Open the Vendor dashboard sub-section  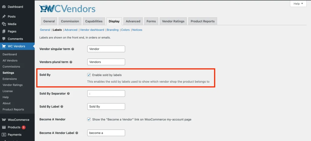[x=92, y=30]
